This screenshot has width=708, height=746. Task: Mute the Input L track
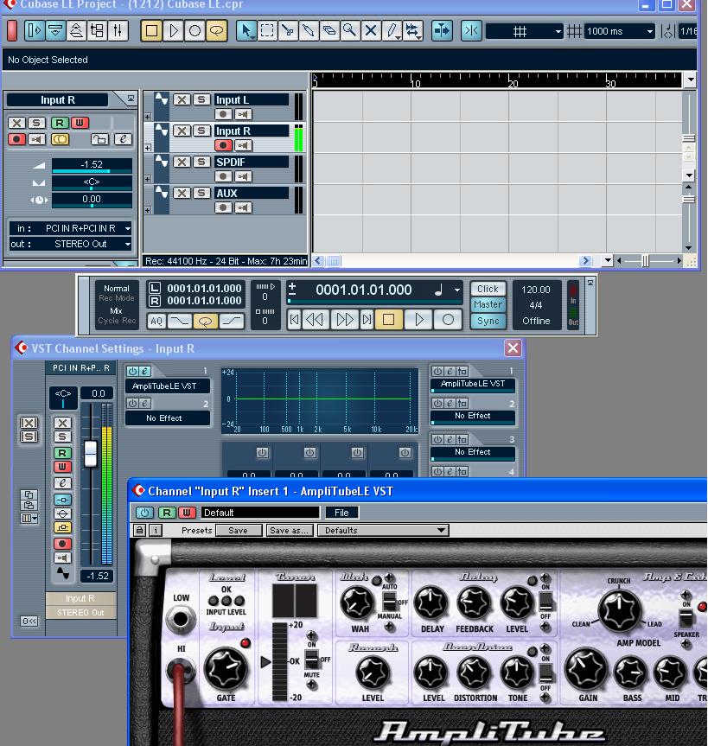coord(182,99)
